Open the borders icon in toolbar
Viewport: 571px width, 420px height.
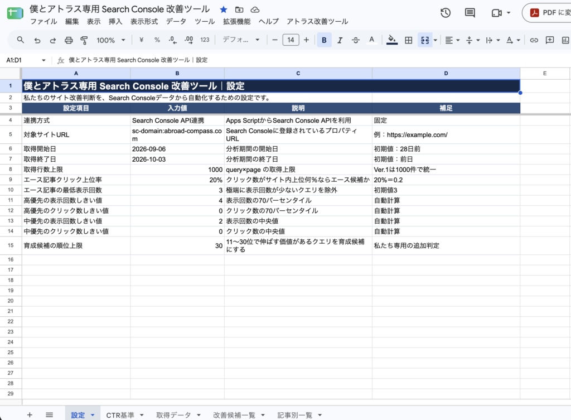point(409,40)
